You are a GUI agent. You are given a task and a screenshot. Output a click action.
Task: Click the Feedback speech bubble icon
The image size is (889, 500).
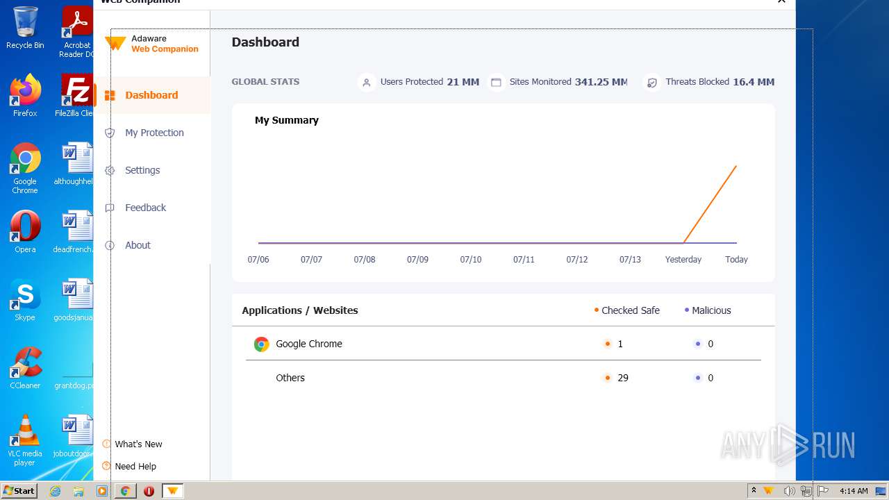pos(109,208)
